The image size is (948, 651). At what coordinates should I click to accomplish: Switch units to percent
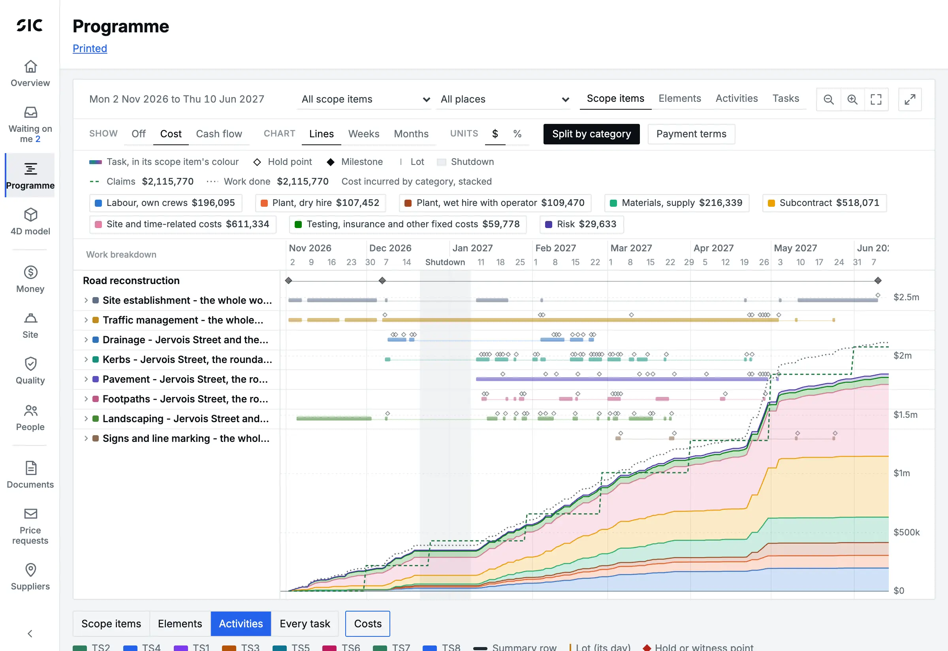517,134
